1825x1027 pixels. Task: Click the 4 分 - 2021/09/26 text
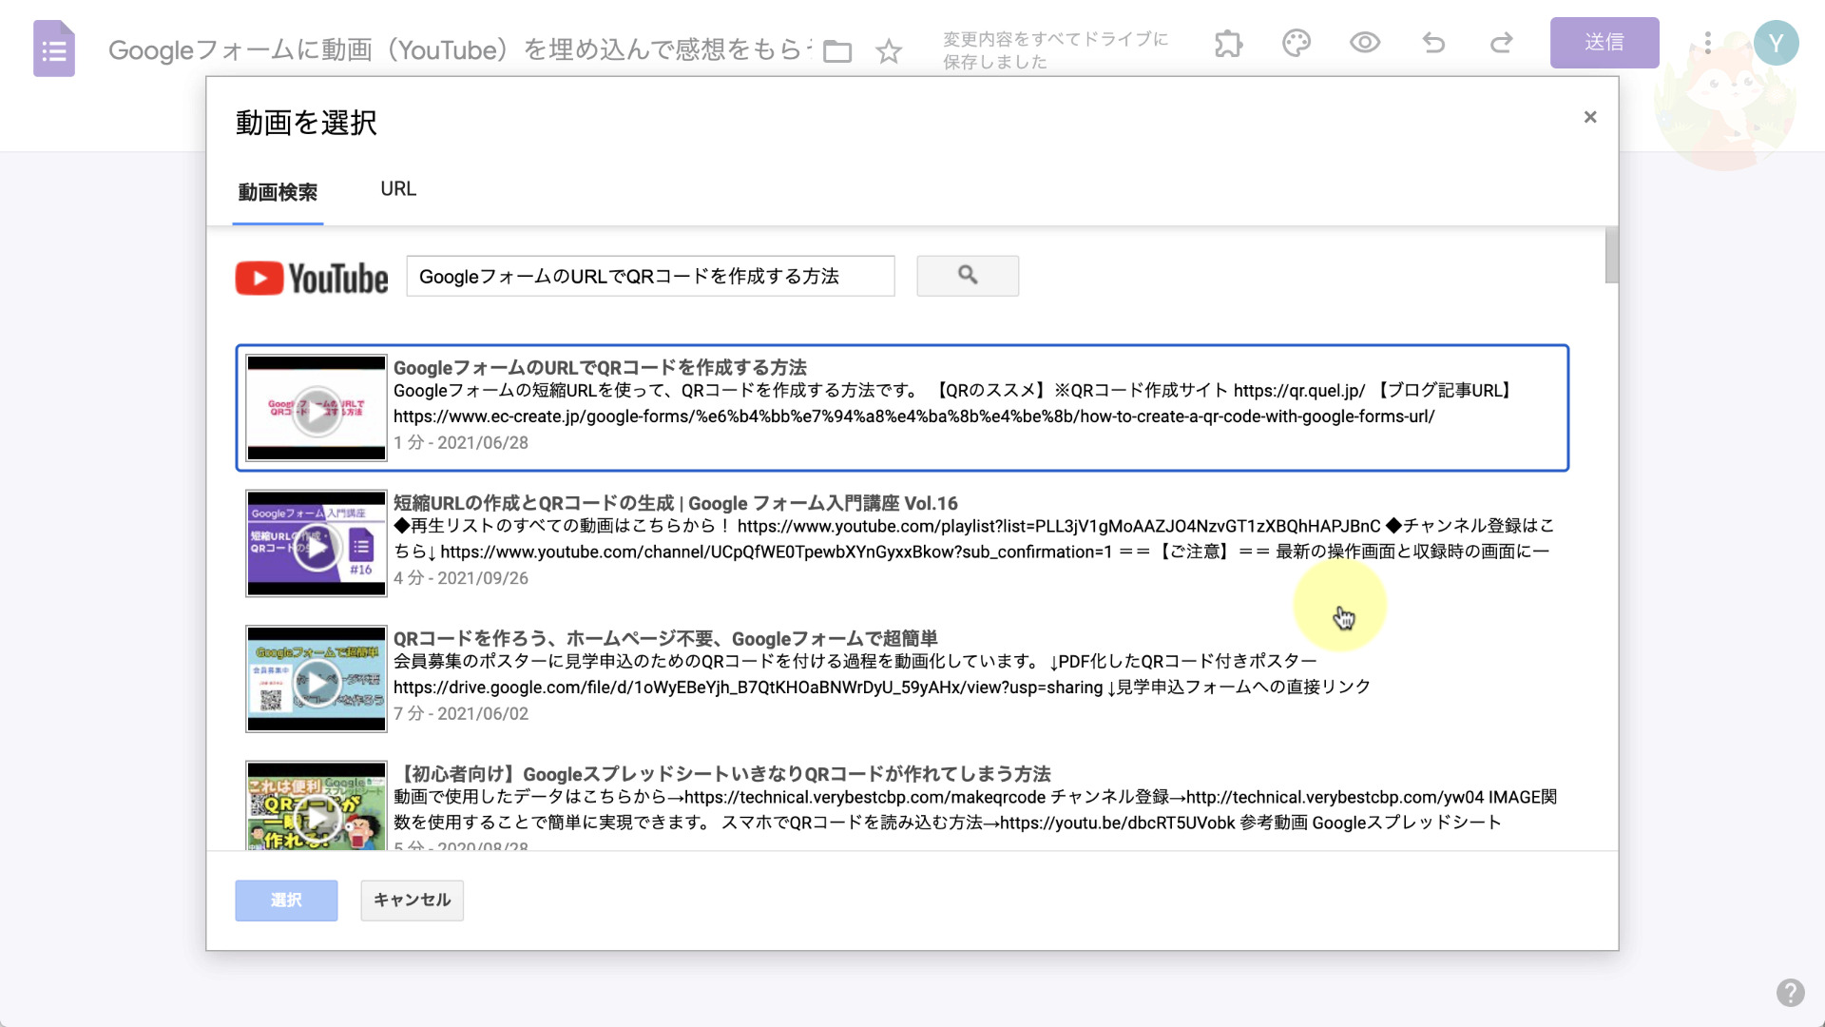tap(461, 578)
